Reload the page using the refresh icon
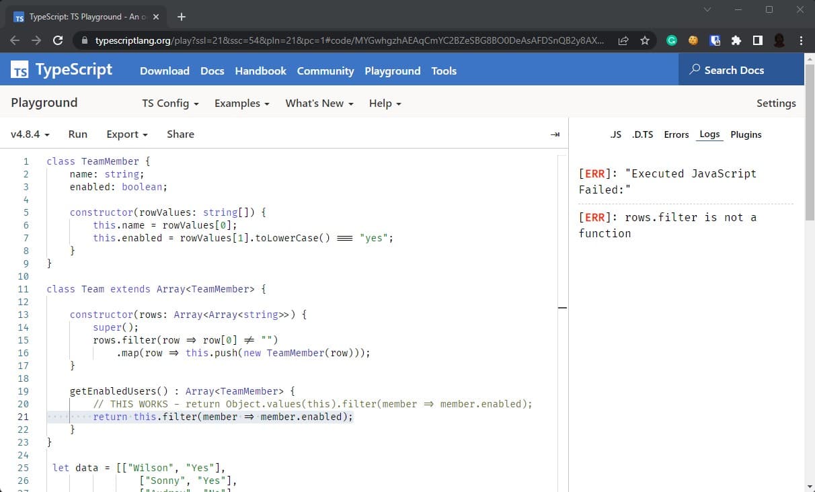The width and height of the screenshot is (815, 492). [58, 40]
